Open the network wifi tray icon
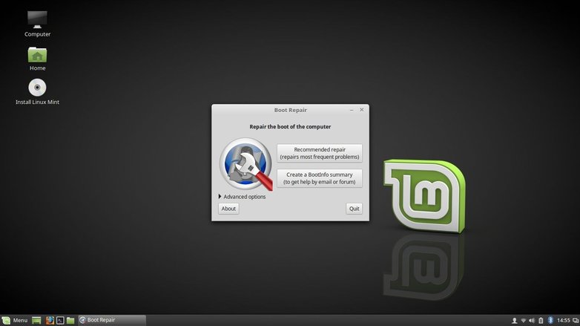This screenshot has width=580, height=326. click(x=523, y=321)
